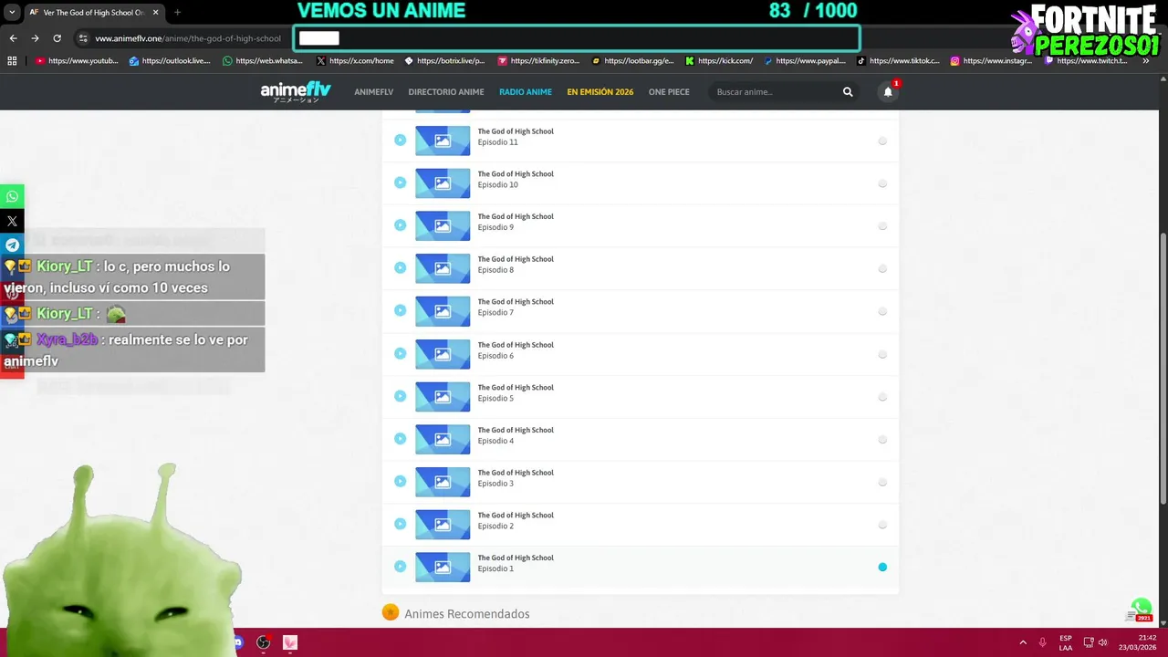
Task: Click the play icon next to Episodio 3
Action: click(x=400, y=481)
